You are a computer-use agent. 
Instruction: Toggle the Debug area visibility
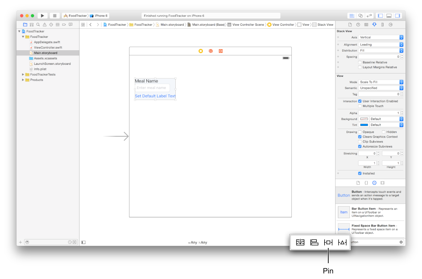(389, 15)
